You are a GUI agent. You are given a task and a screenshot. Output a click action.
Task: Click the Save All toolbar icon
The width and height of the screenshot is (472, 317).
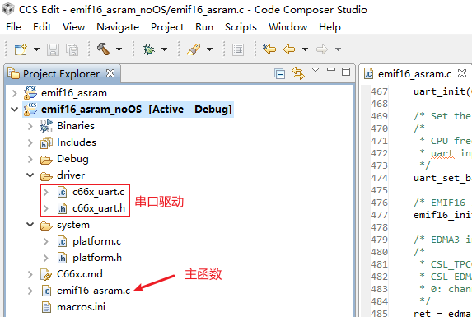click(x=72, y=49)
